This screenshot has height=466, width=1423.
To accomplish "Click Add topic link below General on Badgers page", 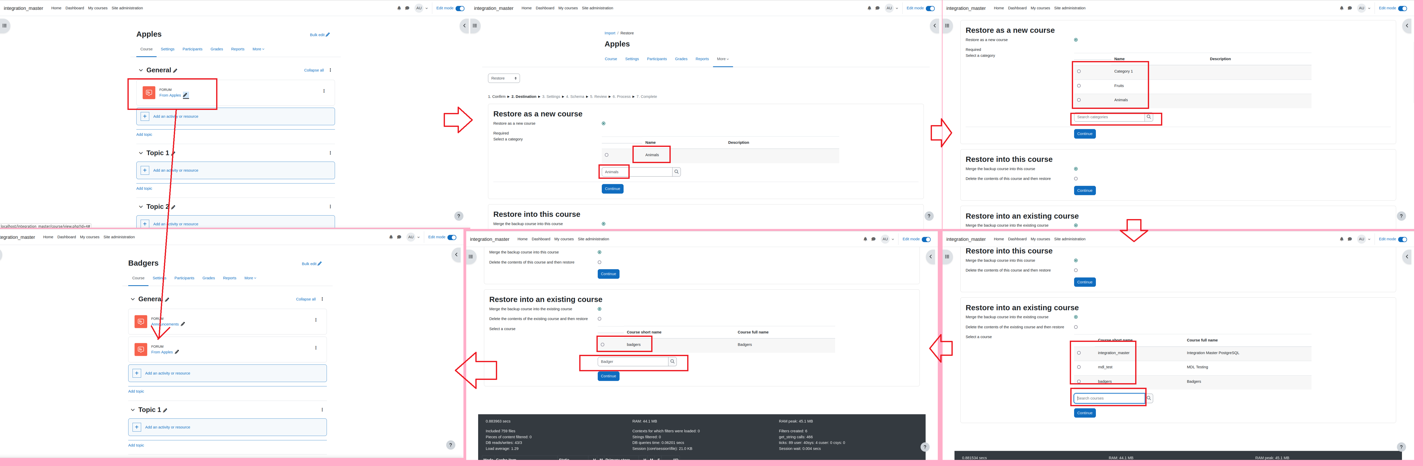I will [x=136, y=392].
